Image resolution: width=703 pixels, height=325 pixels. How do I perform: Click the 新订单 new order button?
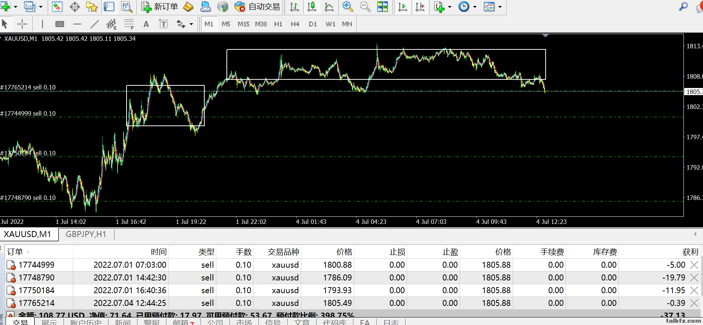tap(159, 6)
